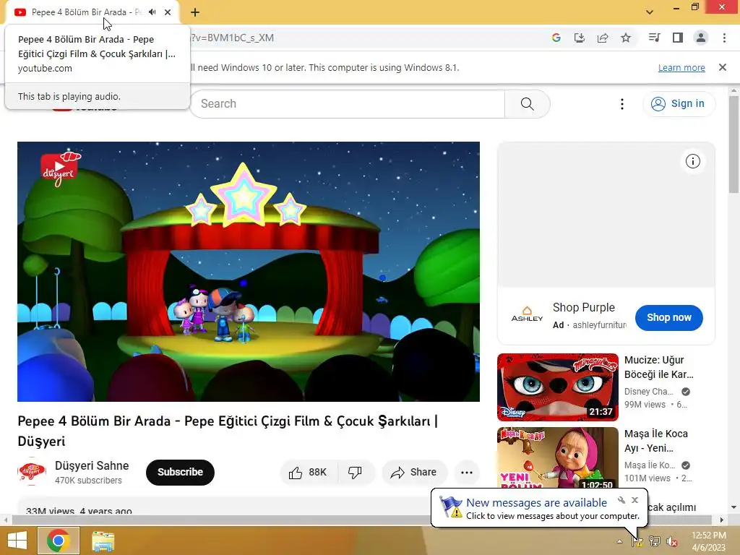Sign in to YouTube
The width and height of the screenshot is (740, 555).
click(679, 104)
